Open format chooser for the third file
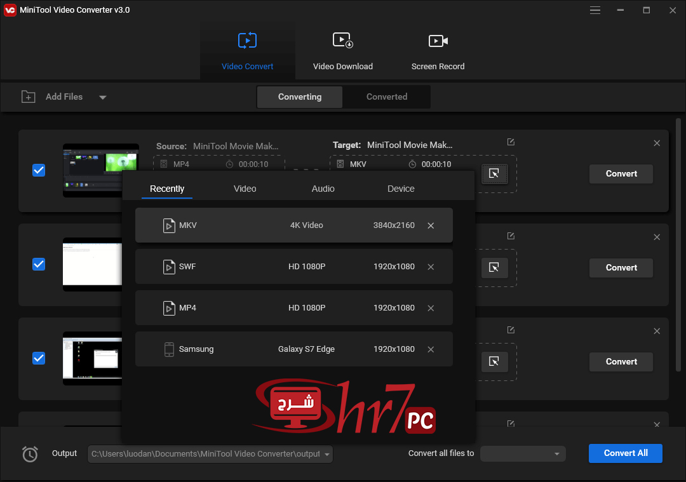 point(494,362)
